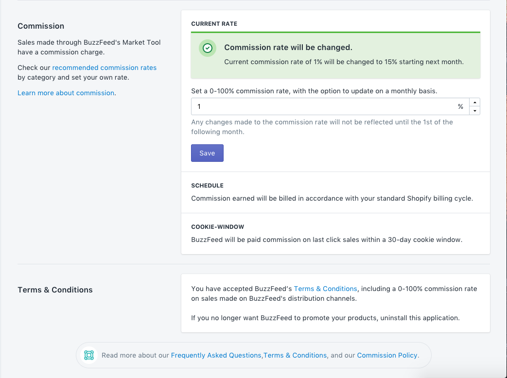507x378 pixels.
Task: Open Learn more about commission link
Action: 66,93
